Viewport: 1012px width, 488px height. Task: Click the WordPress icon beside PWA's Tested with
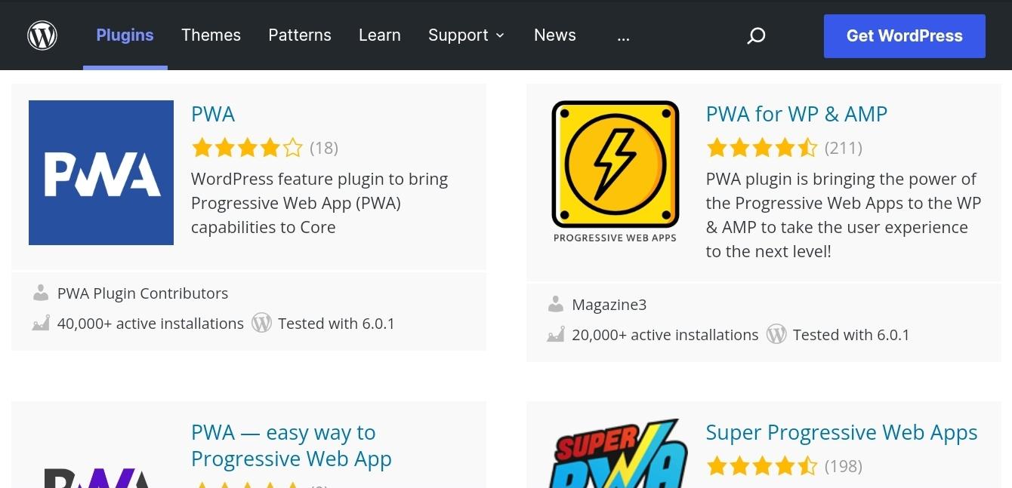click(x=261, y=324)
